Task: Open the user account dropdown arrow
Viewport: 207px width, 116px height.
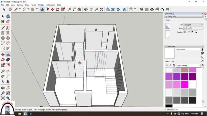Action: [x=135, y=9]
